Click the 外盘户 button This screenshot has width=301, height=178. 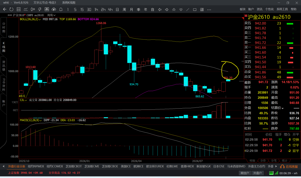257,173
